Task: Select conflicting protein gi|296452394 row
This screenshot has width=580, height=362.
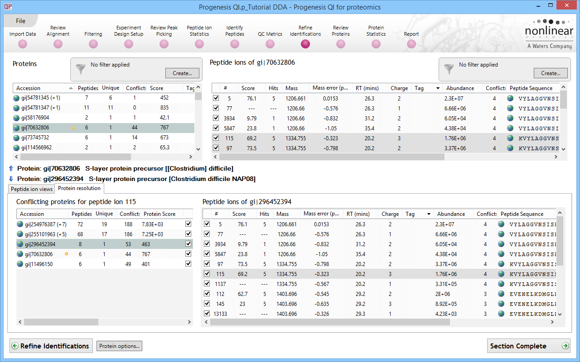Action: click(x=105, y=244)
